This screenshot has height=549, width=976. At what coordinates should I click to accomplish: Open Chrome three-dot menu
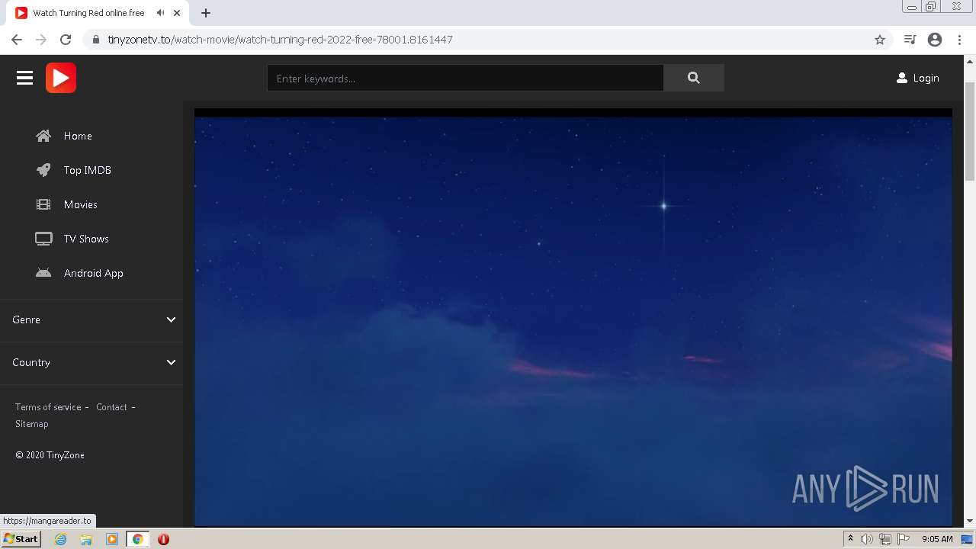coord(959,40)
